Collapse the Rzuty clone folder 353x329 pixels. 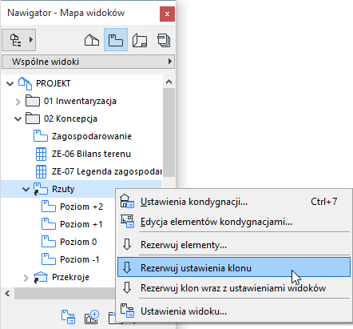click(26, 190)
